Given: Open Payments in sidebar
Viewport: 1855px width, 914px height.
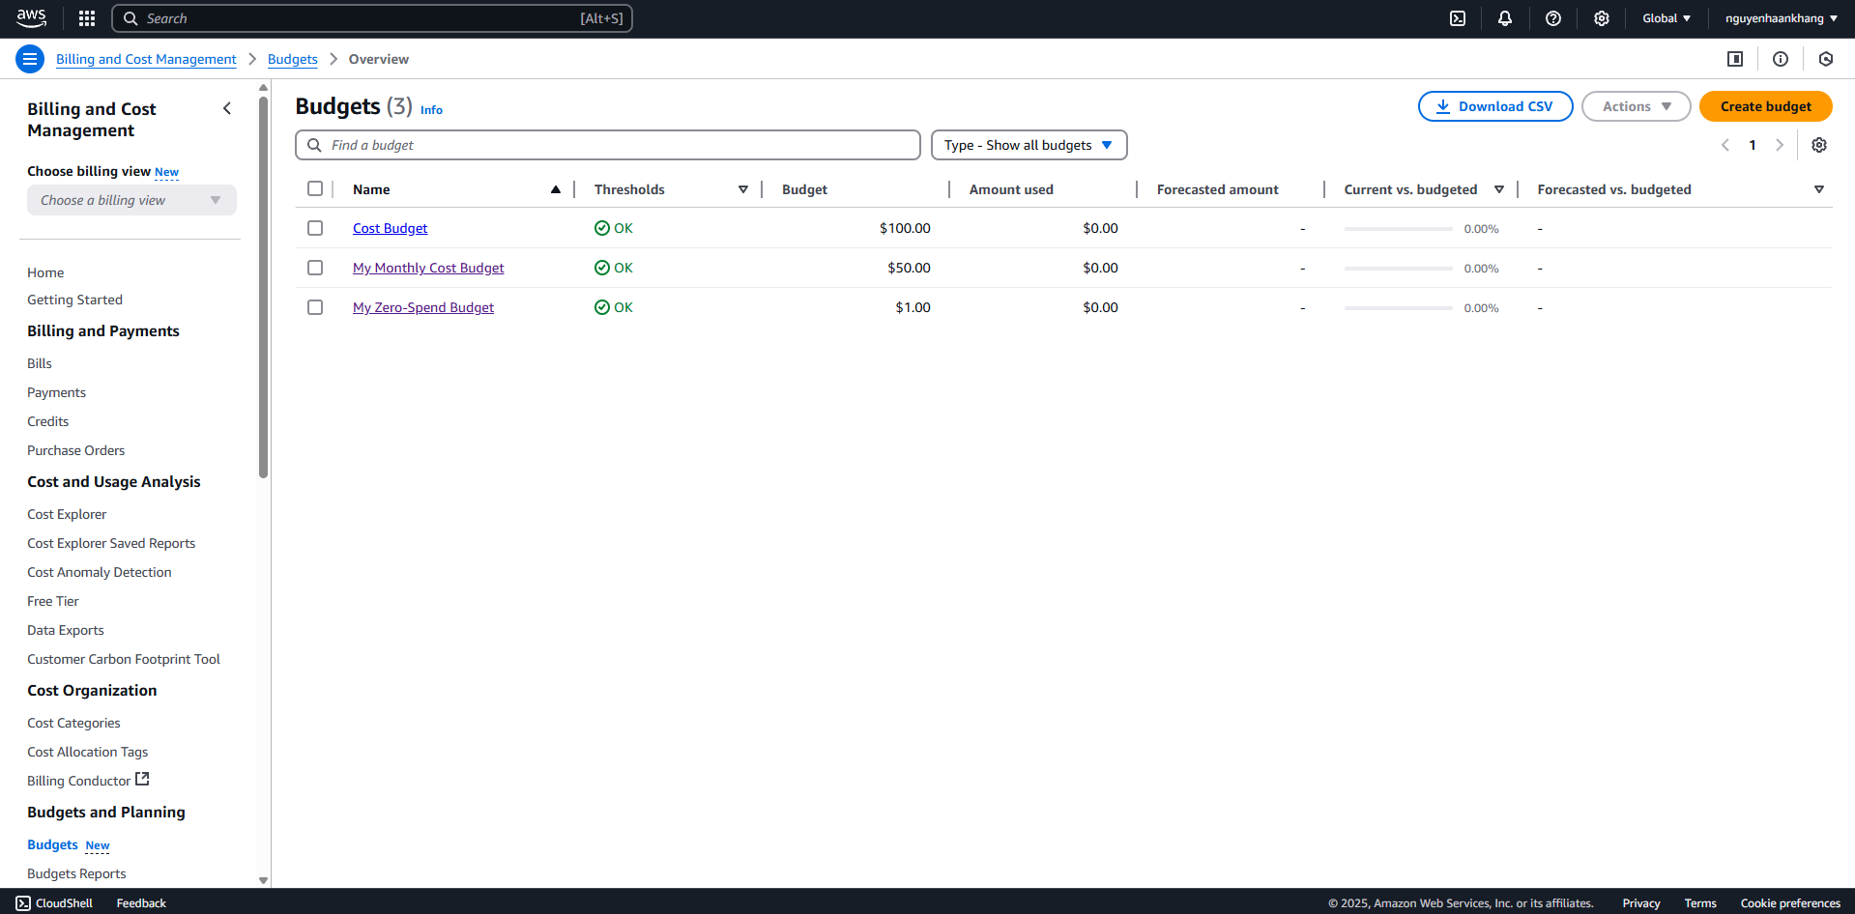Looking at the screenshot, I should tap(56, 392).
